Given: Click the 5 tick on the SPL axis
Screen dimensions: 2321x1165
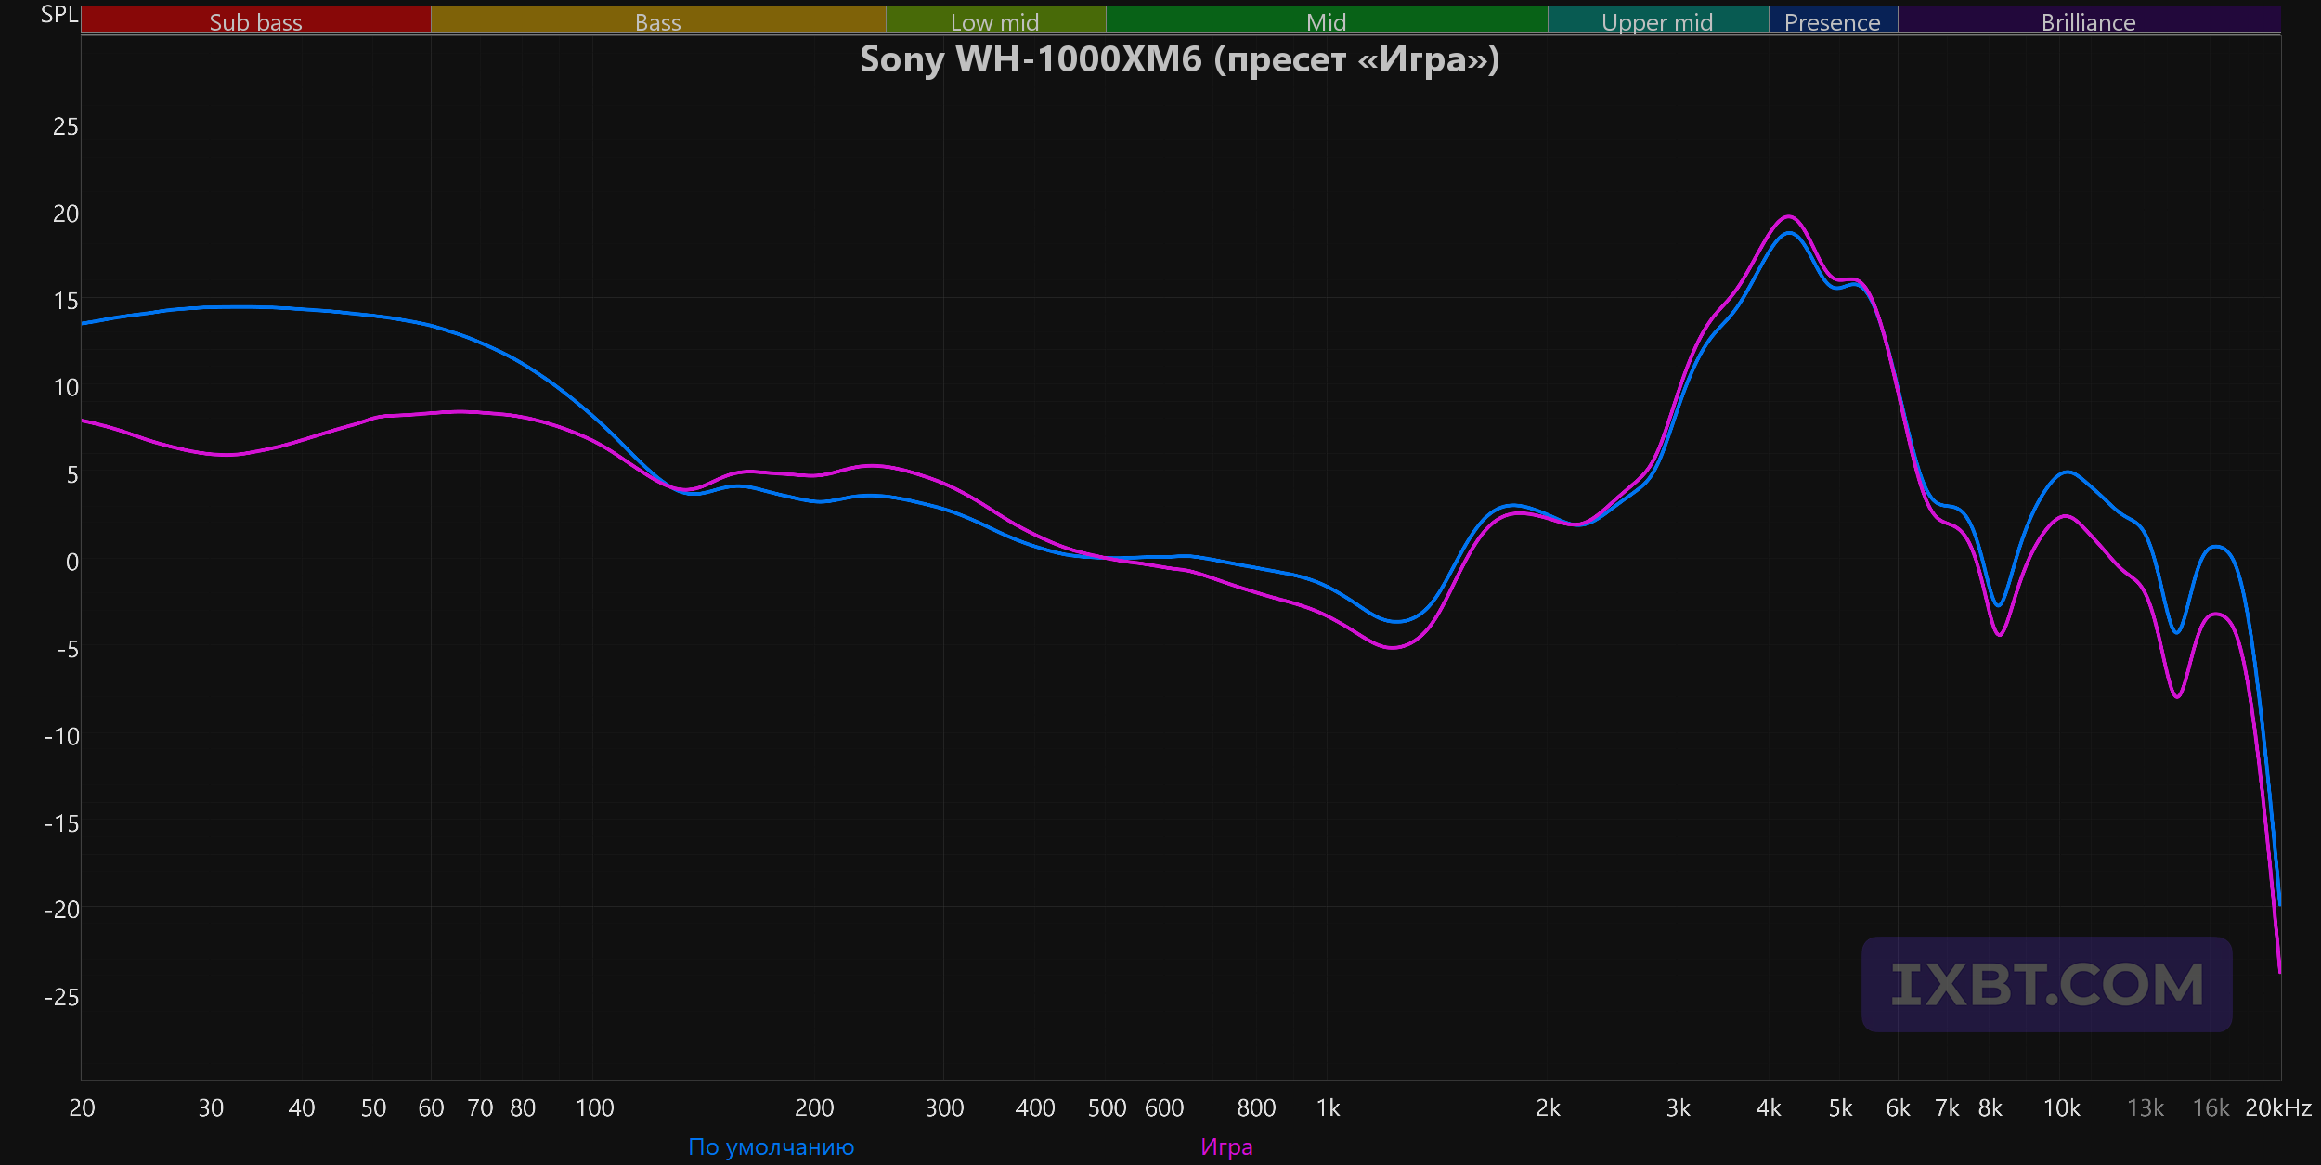Looking at the screenshot, I should (72, 474).
